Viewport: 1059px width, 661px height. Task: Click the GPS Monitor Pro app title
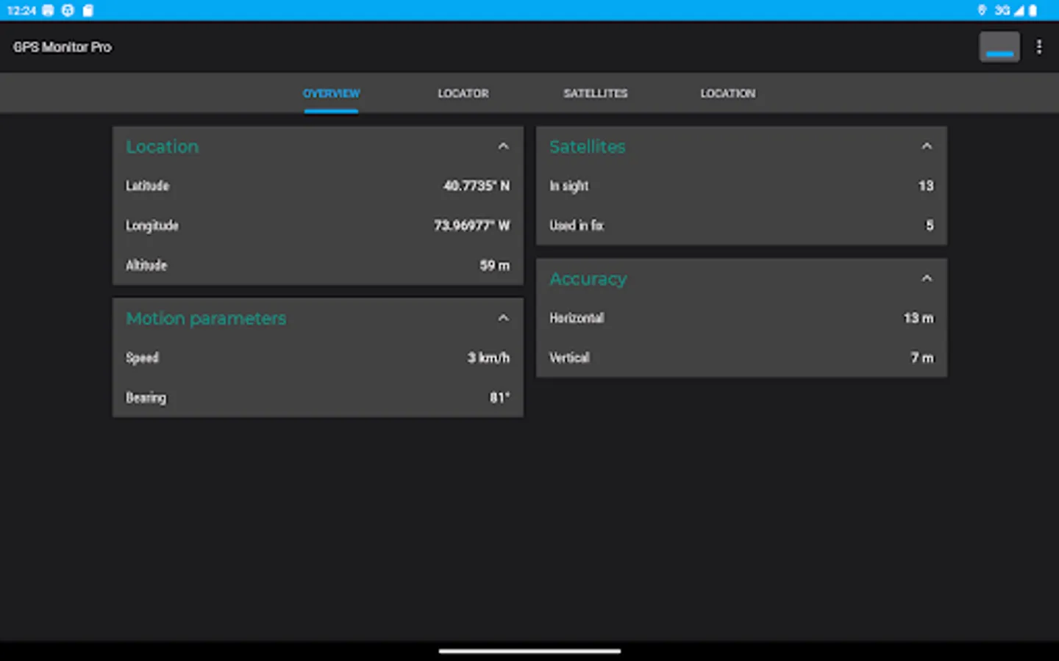[x=63, y=47]
